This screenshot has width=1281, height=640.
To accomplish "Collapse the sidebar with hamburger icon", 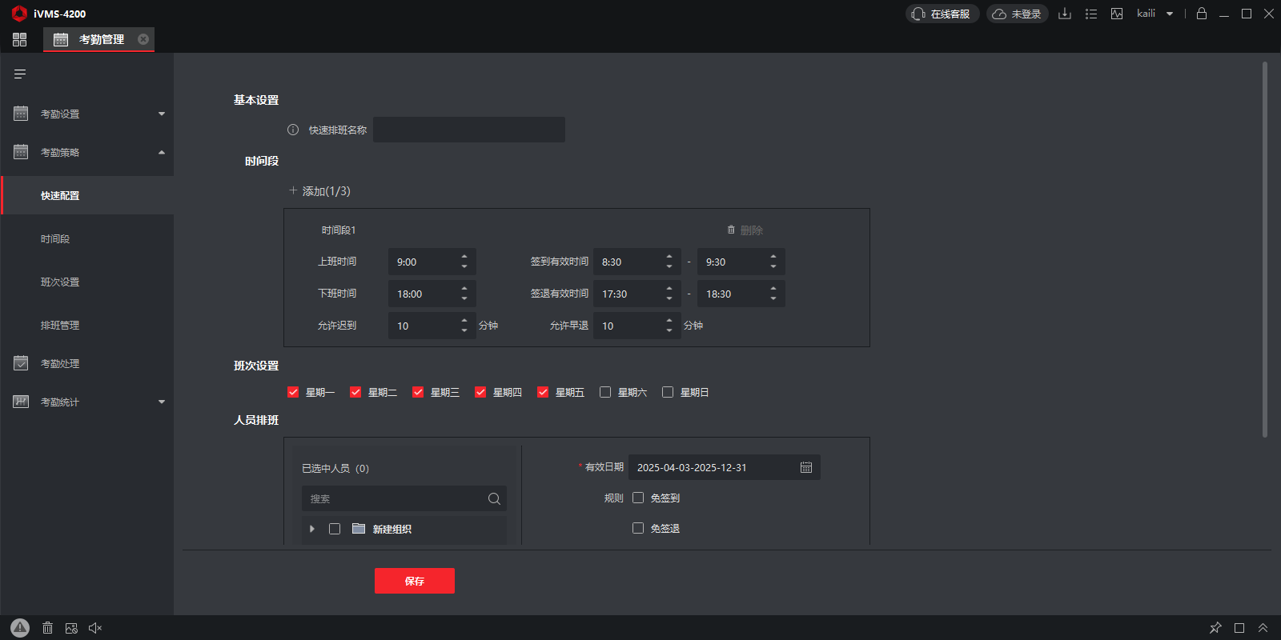I will coord(20,74).
